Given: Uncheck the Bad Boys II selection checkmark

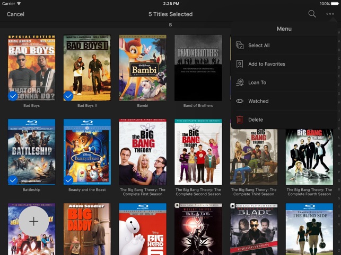Looking at the screenshot, I should point(68,96).
